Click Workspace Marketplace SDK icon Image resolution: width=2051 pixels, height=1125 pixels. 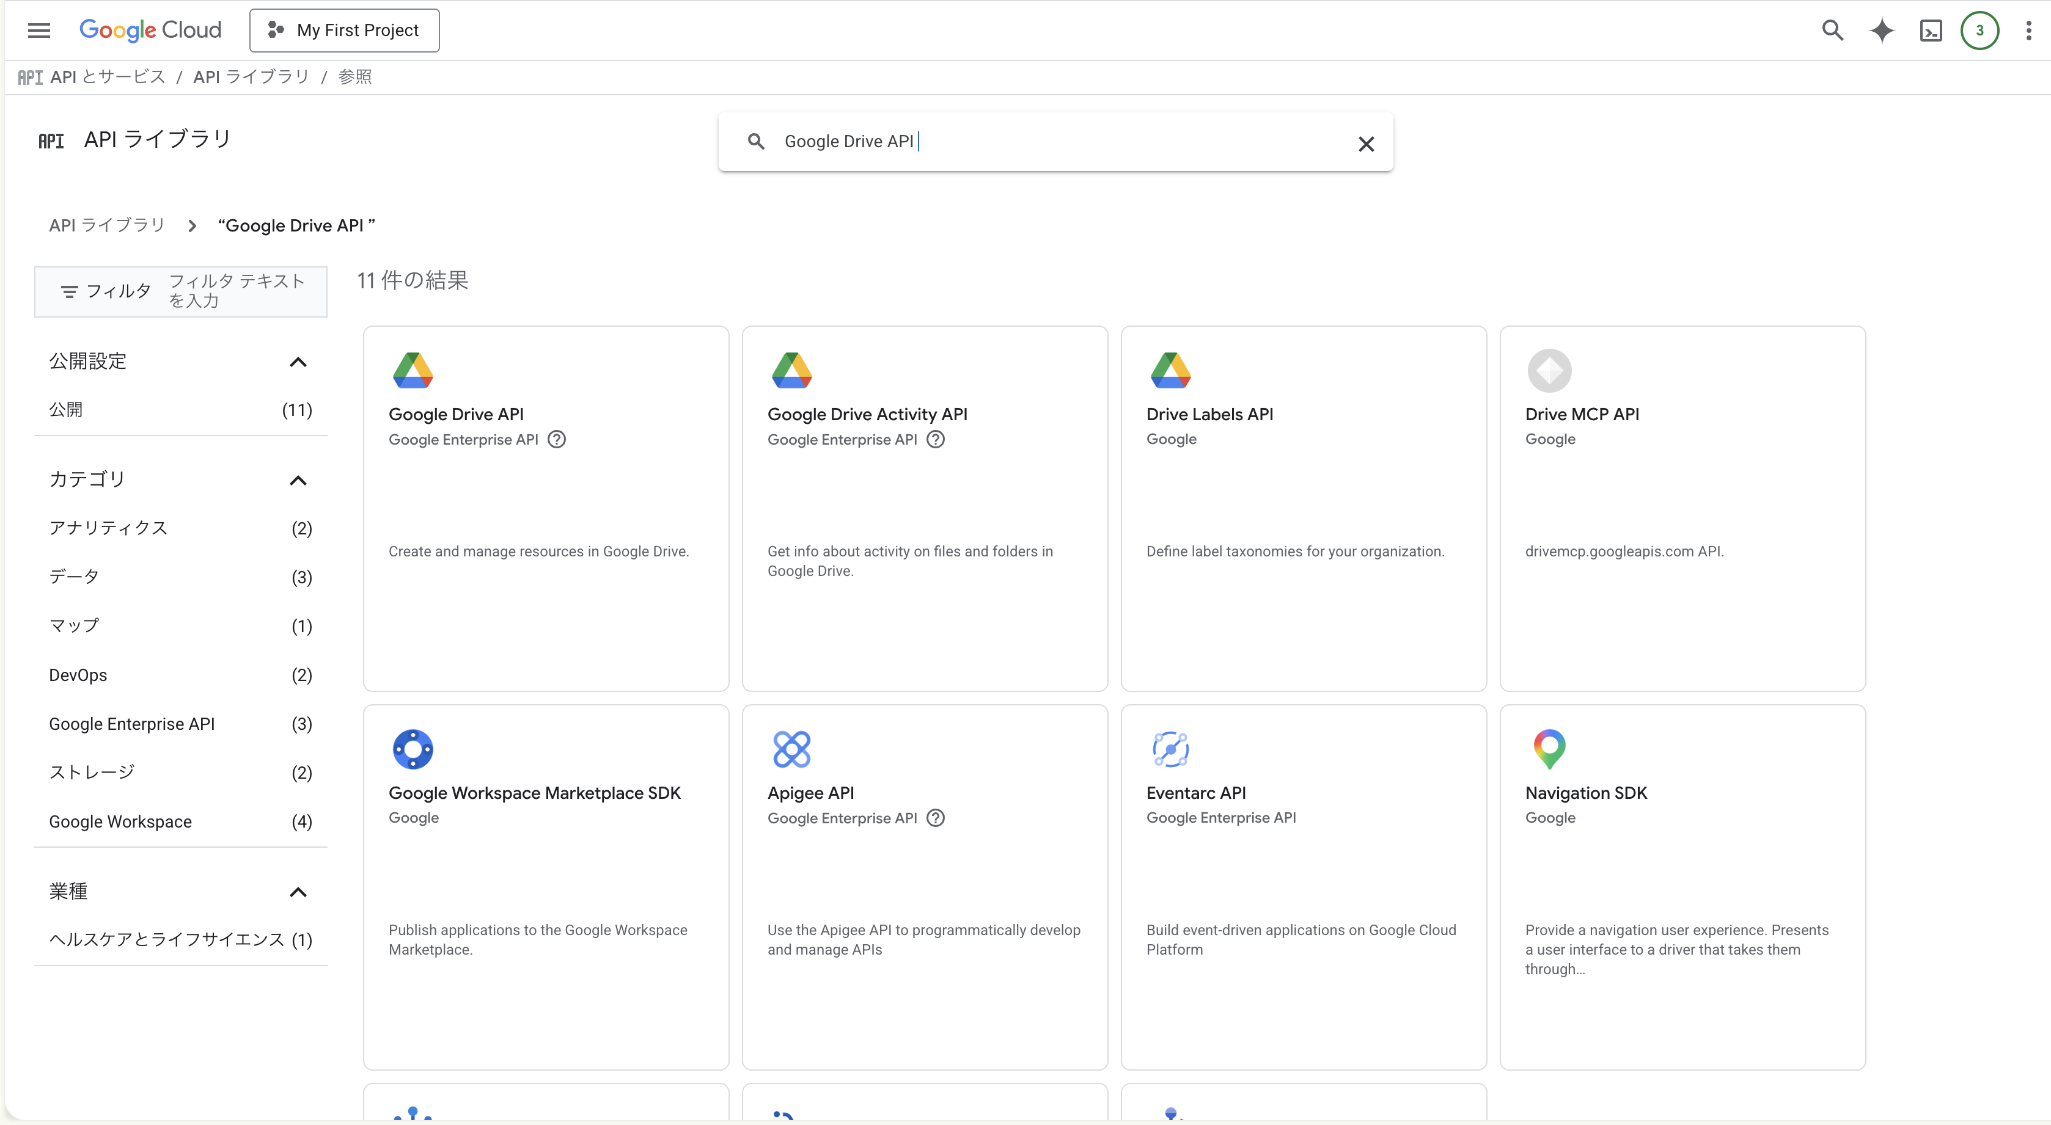pos(413,749)
